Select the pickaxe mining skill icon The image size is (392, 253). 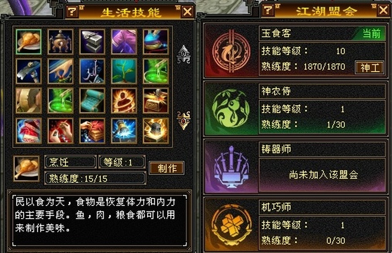pos(28,71)
